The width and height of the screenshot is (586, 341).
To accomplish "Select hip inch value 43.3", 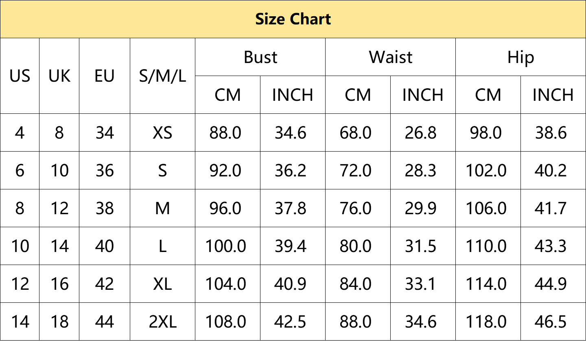I will 551,246.
